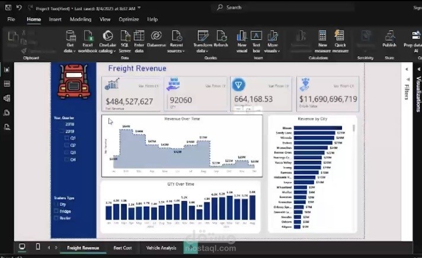The image size is (422, 258).
Task: Click the Cut scissors button
Action: point(24,33)
